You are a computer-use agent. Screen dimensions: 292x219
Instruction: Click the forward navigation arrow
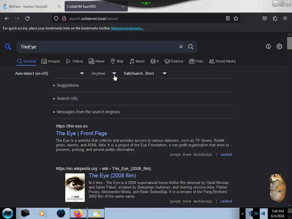[x=17, y=19]
